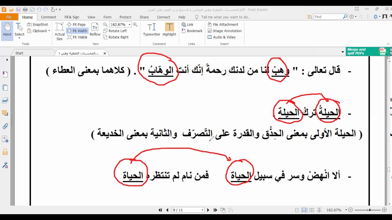
Task: Click the Merge and split PDFs banner
Action: [367, 51]
